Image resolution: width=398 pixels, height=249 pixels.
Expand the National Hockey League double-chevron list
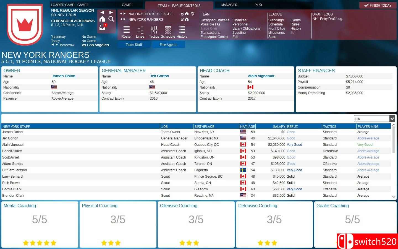[182, 14]
